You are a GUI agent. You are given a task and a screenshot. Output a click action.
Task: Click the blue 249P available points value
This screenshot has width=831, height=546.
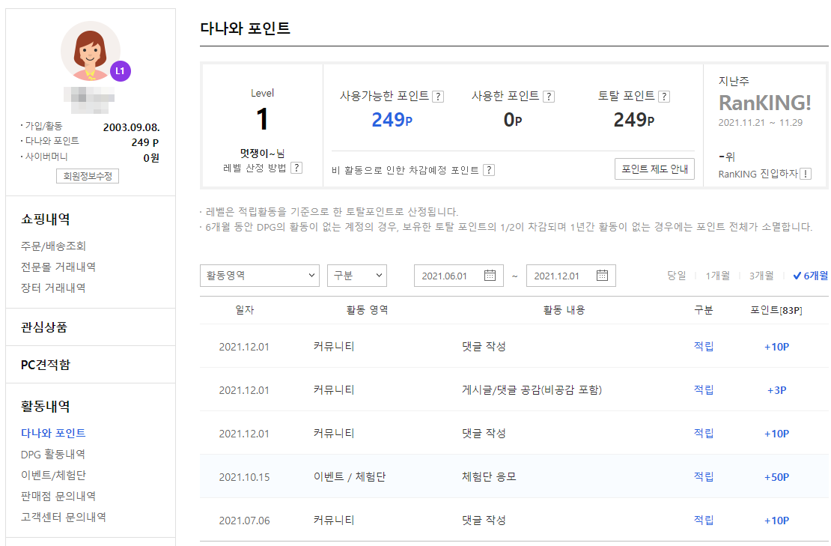pyautogui.click(x=392, y=120)
